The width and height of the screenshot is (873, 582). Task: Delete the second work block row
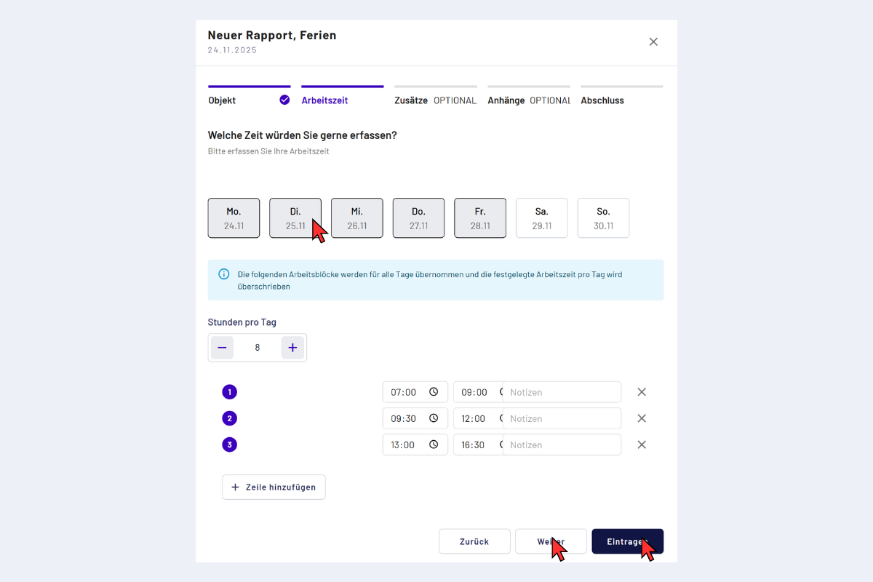(642, 418)
